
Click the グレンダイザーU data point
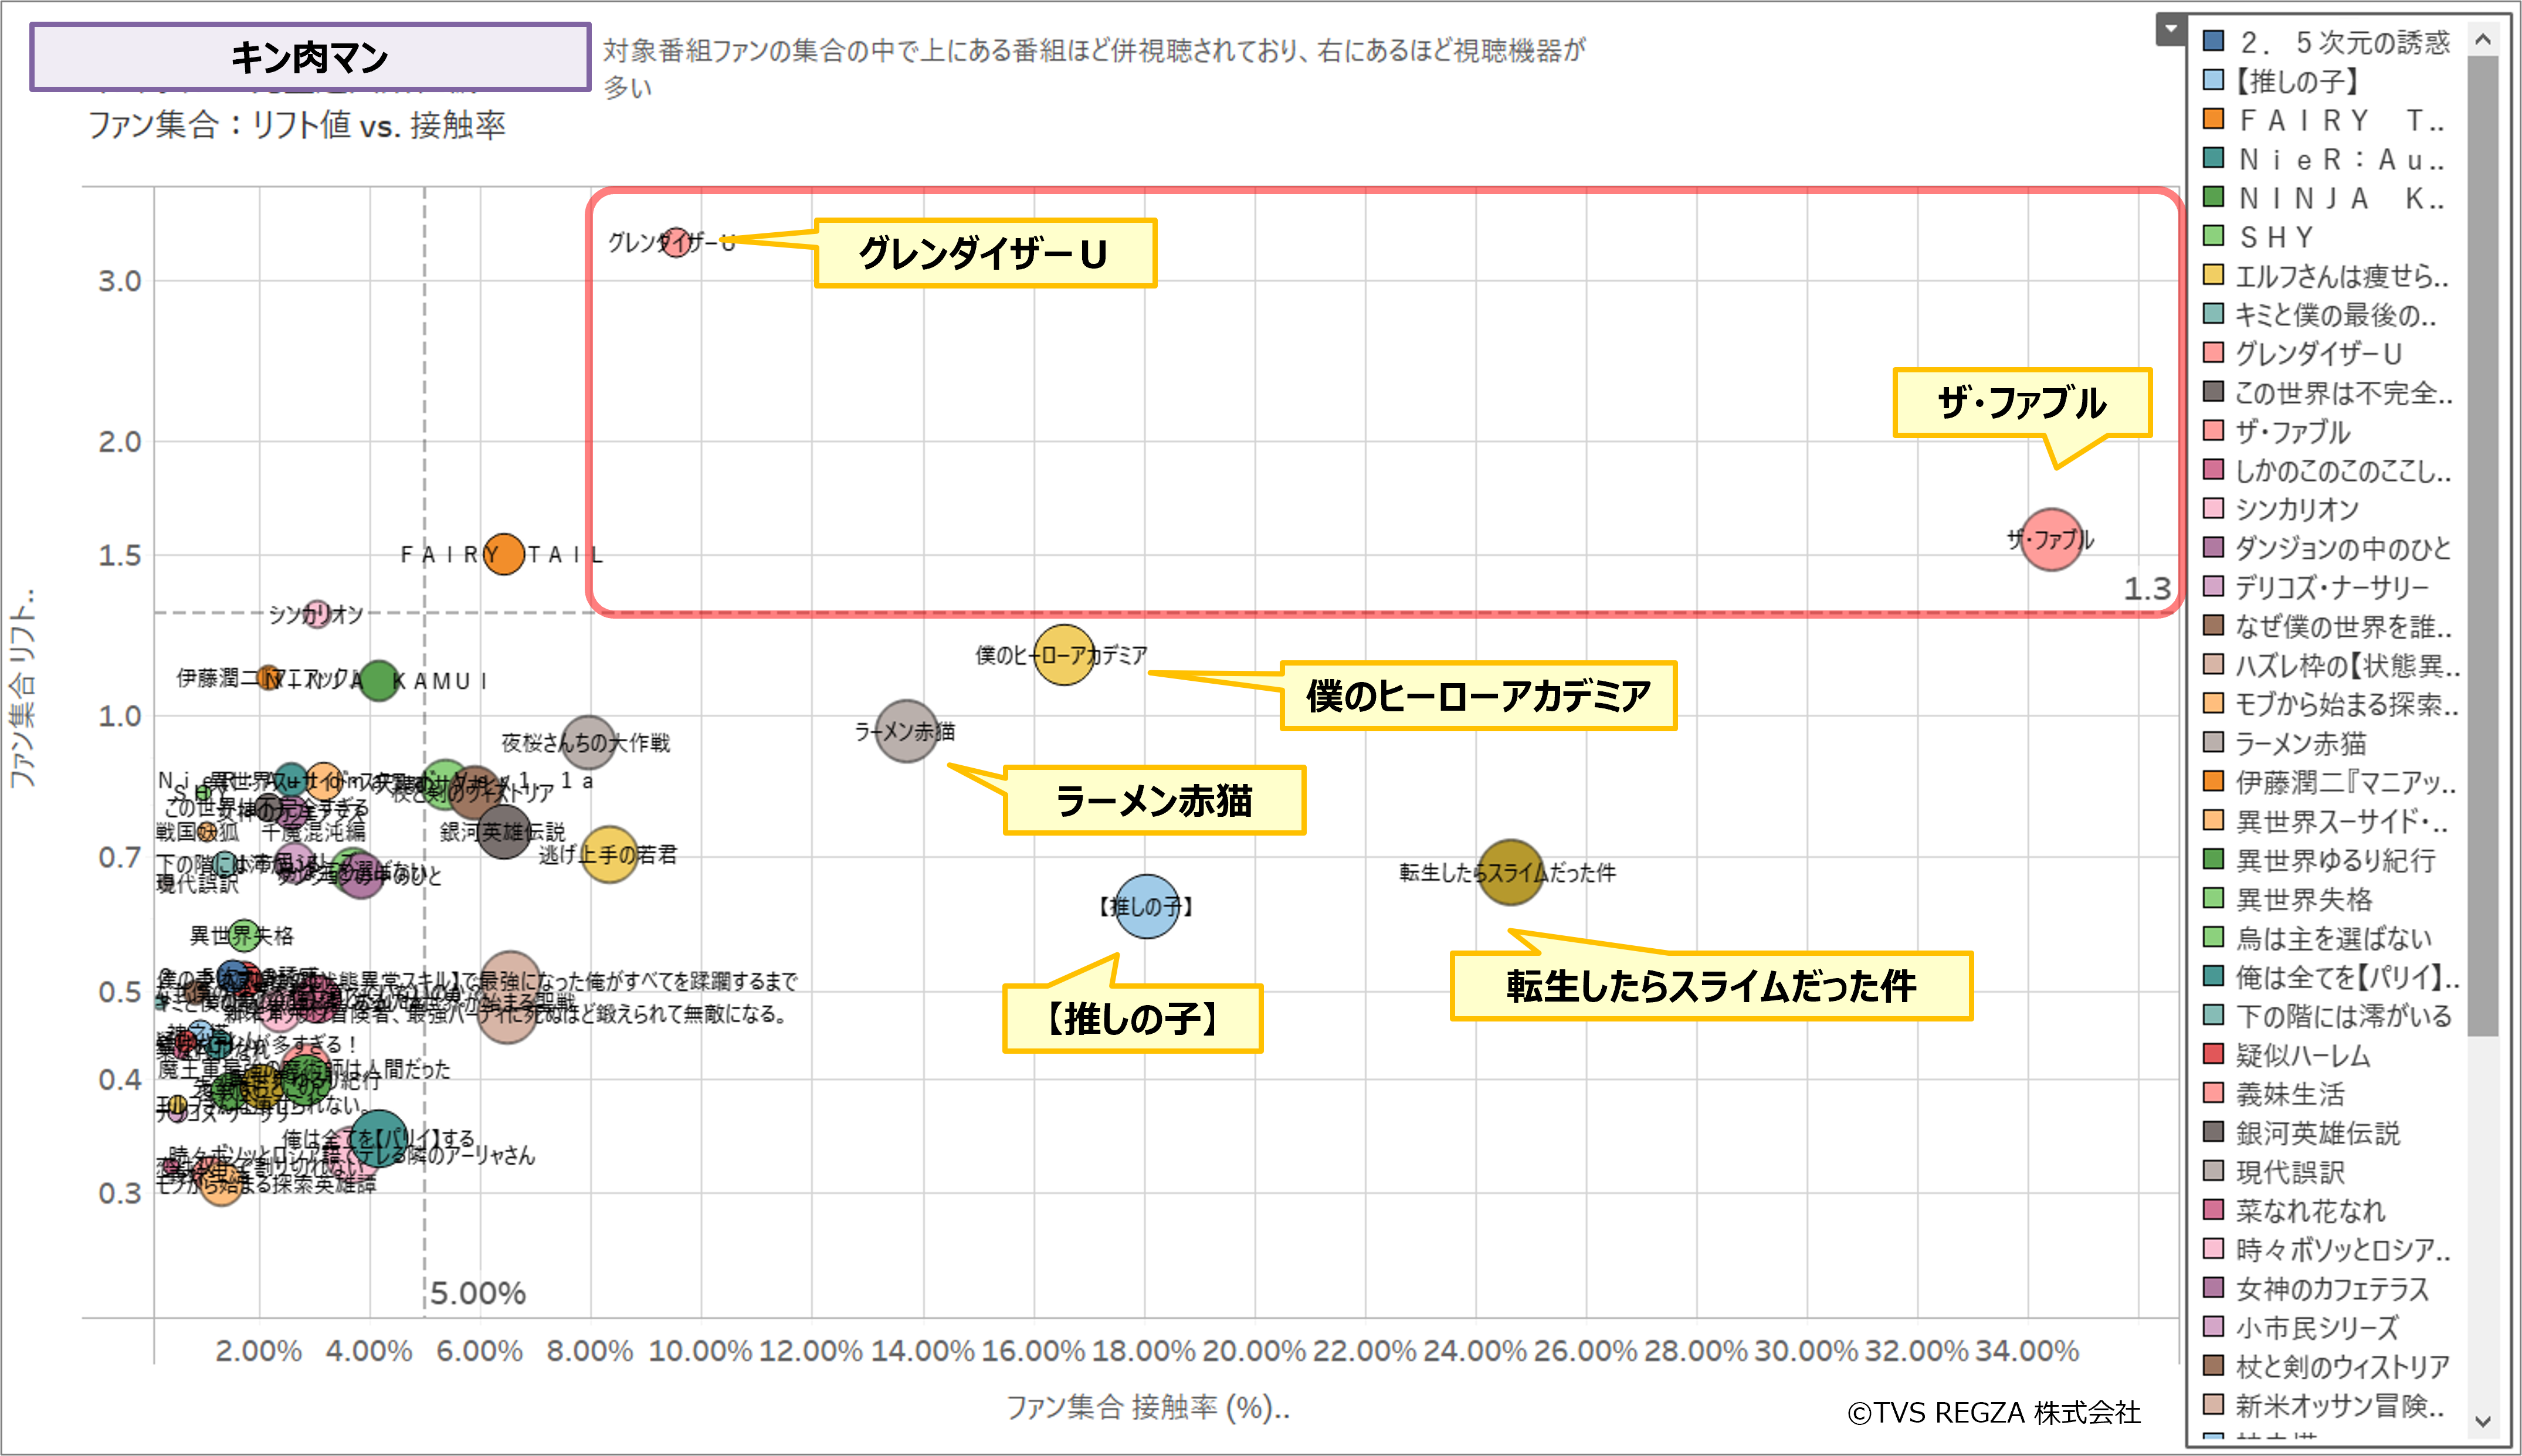click(x=676, y=242)
